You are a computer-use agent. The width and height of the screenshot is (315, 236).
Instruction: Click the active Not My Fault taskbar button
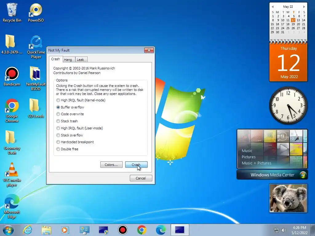180,230
